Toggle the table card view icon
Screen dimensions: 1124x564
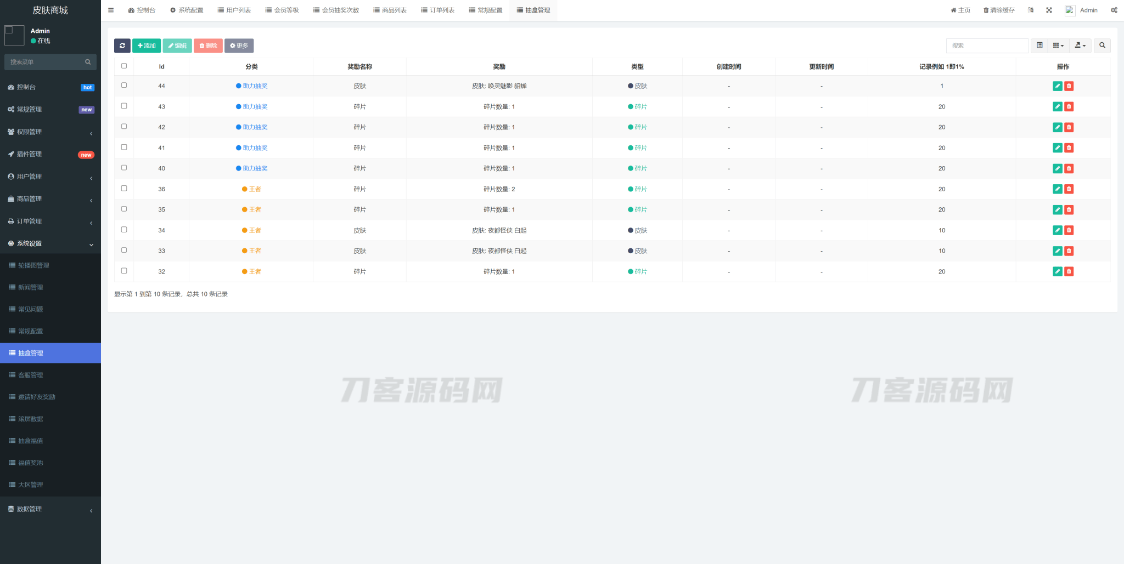point(1039,45)
